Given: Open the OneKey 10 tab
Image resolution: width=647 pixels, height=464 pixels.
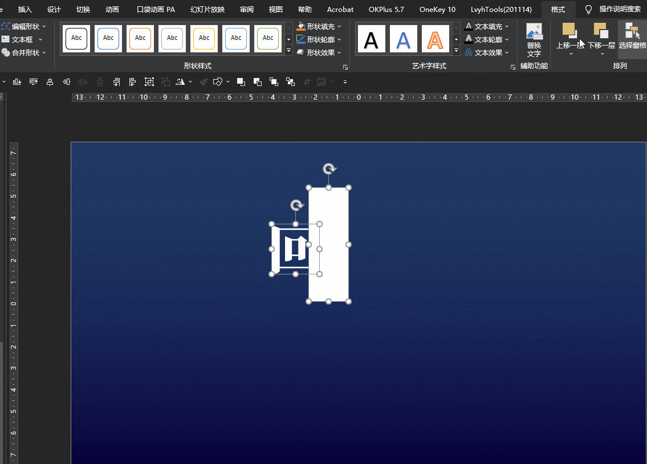Looking at the screenshot, I should click(x=437, y=10).
